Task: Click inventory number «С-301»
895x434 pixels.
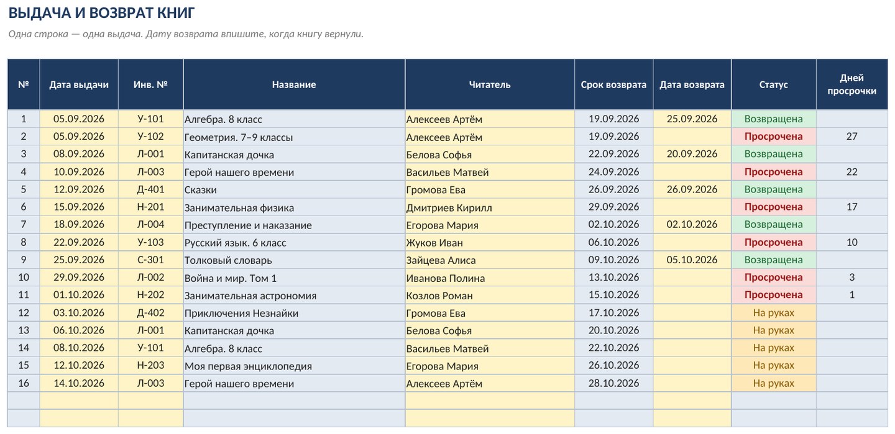Action: 150,260
